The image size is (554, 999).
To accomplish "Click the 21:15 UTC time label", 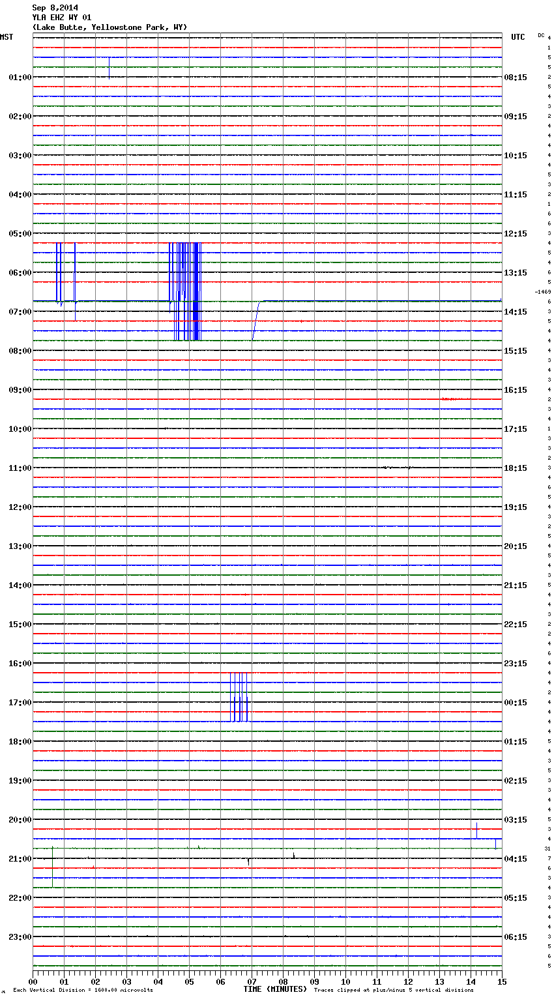I will 516,585.
